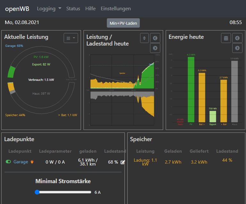Open the Aktuelle Leistung hamburger menu

71,38
